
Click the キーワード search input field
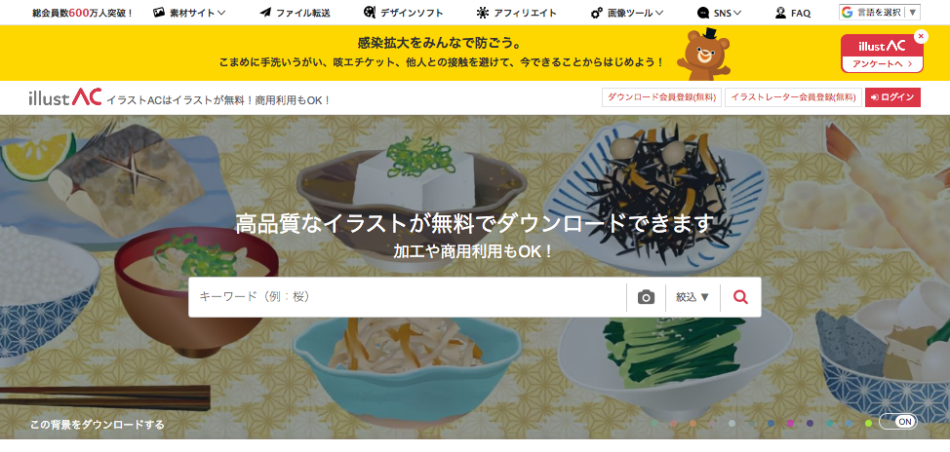point(407,297)
